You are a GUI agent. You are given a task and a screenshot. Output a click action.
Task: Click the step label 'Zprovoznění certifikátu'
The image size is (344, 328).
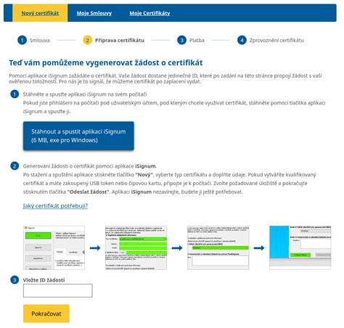click(277, 40)
